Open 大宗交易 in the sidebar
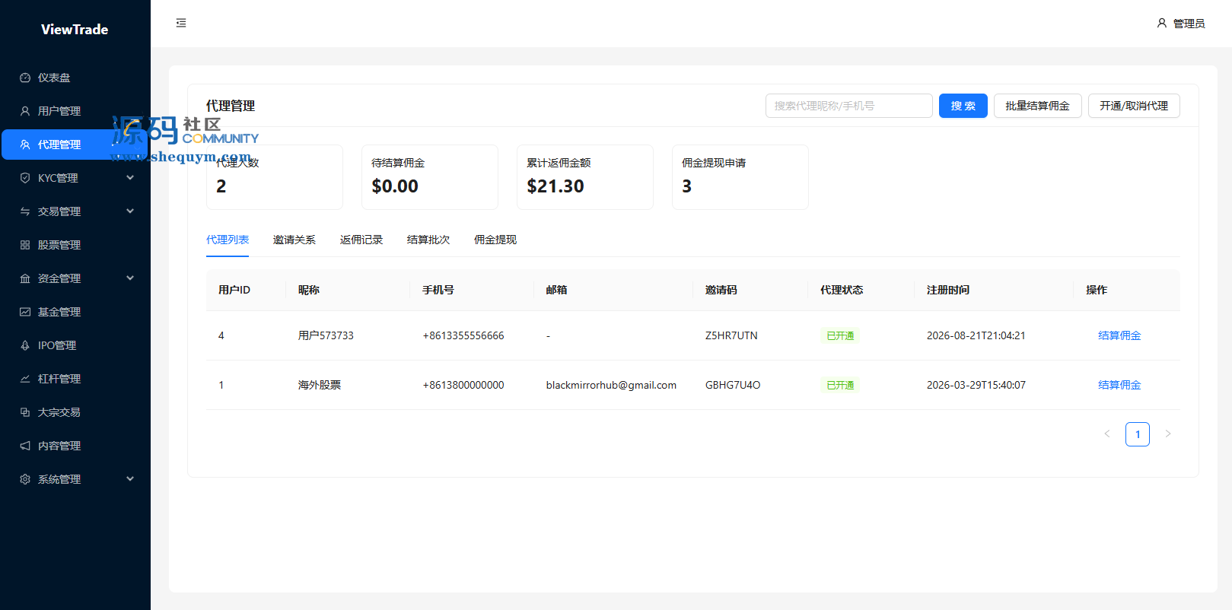The height and width of the screenshot is (610, 1232). coord(75,412)
